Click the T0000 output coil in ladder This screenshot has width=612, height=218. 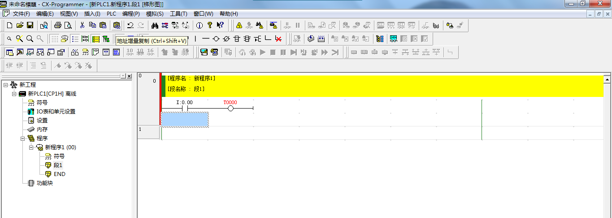tap(230, 108)
